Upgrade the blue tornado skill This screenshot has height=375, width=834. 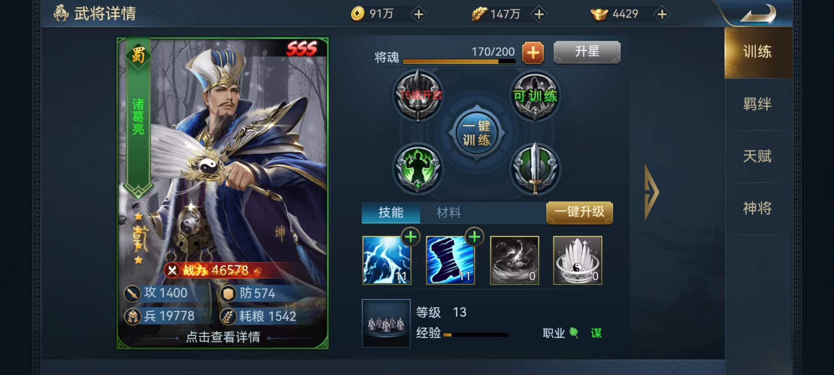click(x=475, y=237)
